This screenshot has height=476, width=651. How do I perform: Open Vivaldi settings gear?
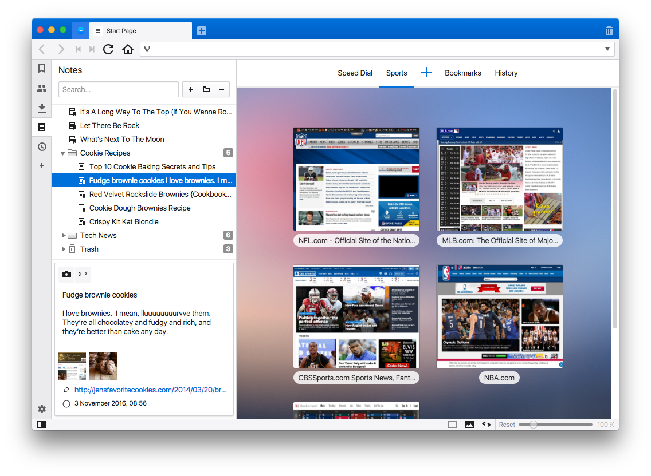click(x=41, y=409)
